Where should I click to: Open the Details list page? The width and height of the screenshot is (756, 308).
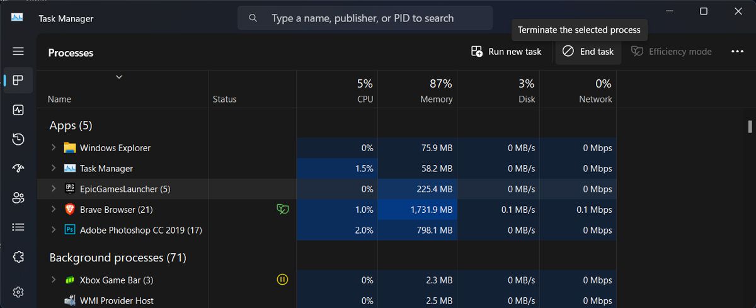click(x=18, y=227)
